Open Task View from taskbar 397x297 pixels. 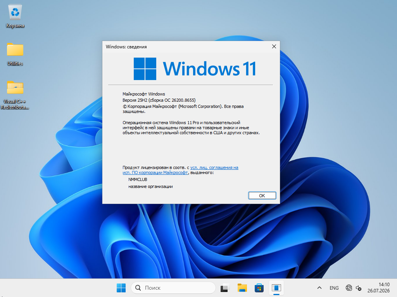tap(225, 288)
